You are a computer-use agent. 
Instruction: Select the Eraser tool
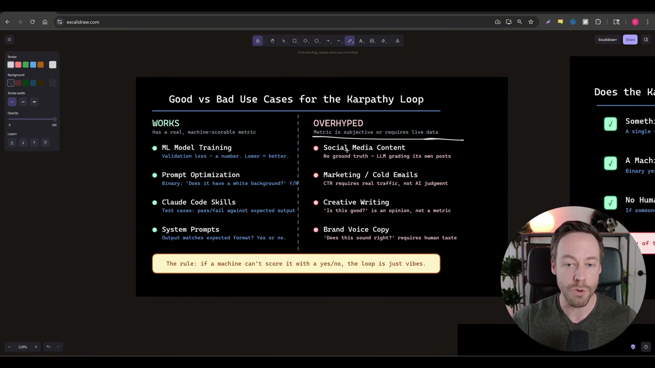pos(383,41)
